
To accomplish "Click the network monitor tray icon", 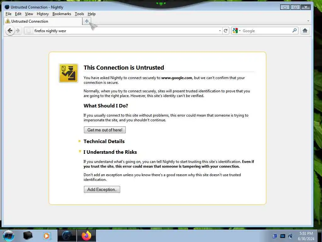I will [283, 236].
